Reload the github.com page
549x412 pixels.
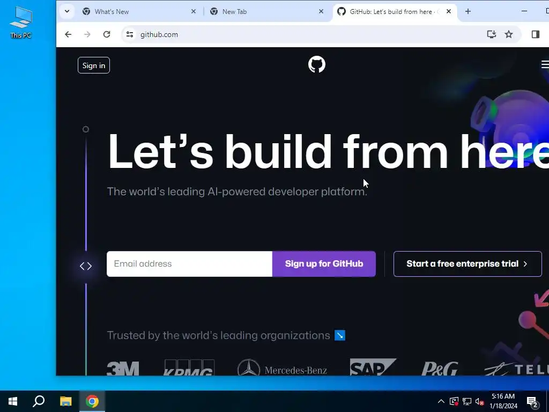(107, 34)
